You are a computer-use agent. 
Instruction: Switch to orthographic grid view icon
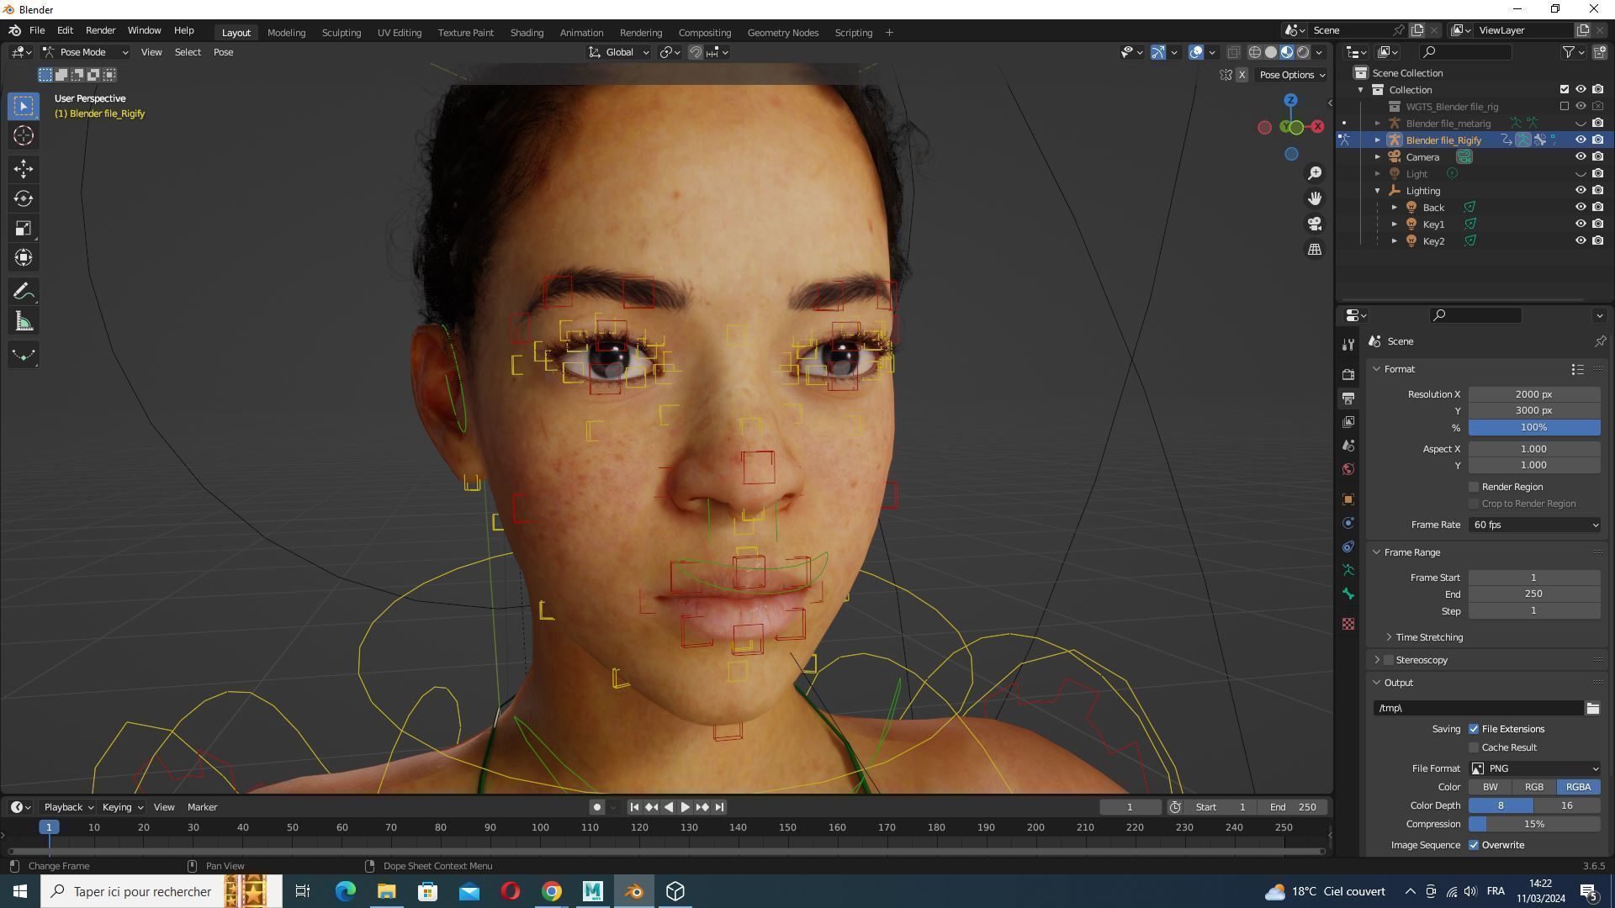(1314, 250)
